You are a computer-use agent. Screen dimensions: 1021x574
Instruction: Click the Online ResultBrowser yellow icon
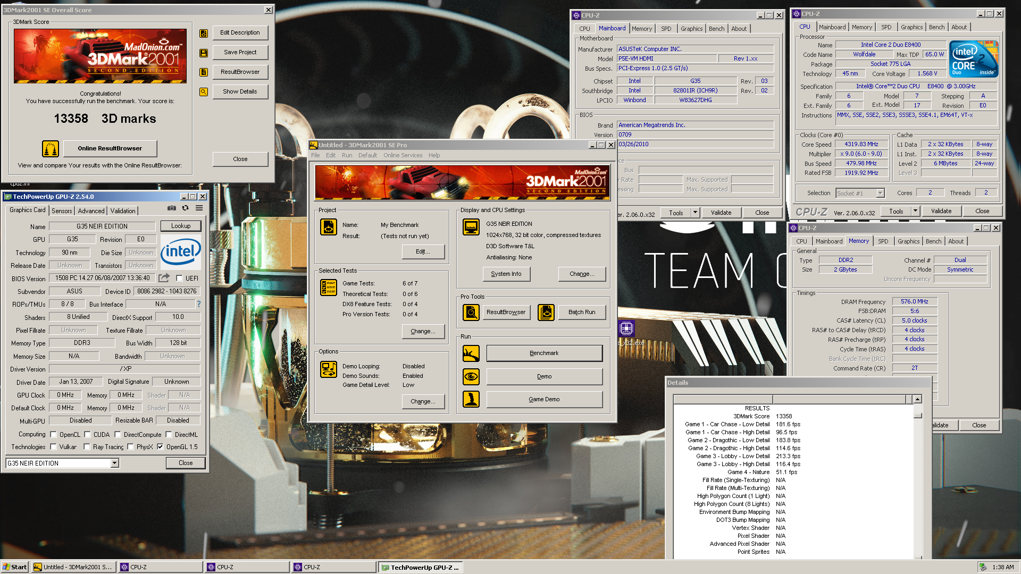51,149
